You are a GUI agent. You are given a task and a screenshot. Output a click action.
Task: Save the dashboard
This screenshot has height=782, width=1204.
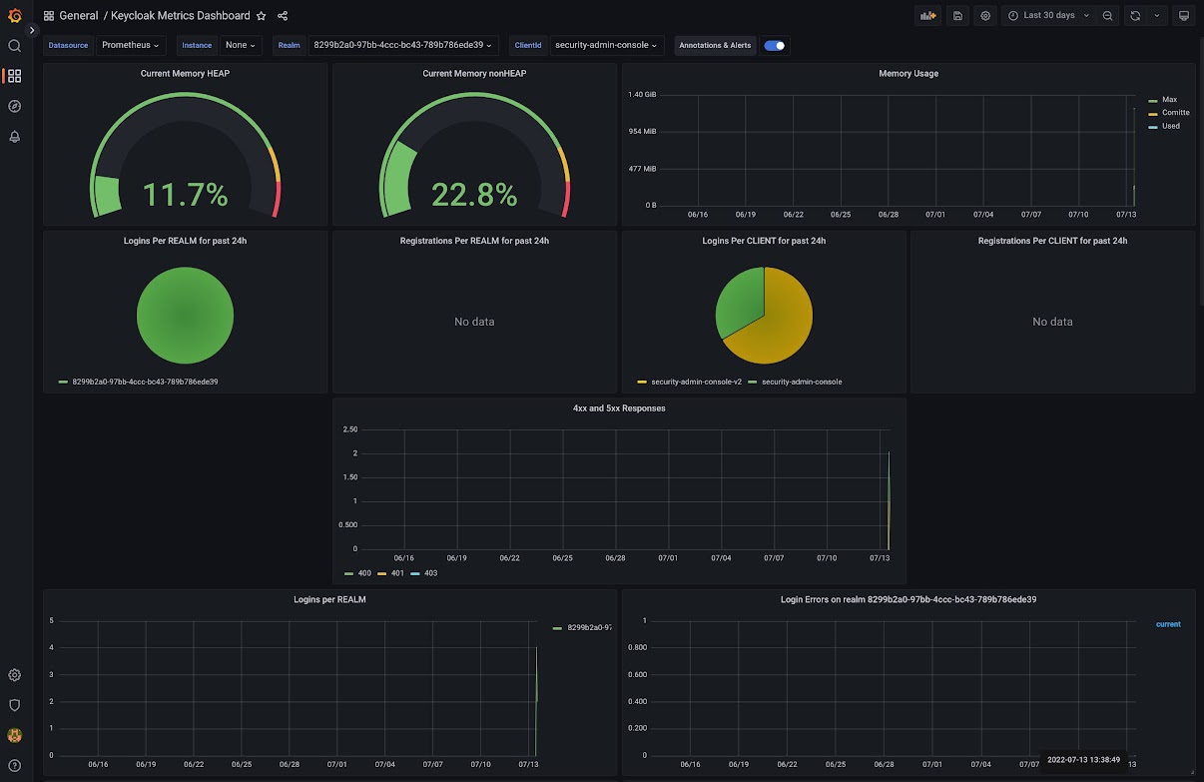(x=958, y=16)
